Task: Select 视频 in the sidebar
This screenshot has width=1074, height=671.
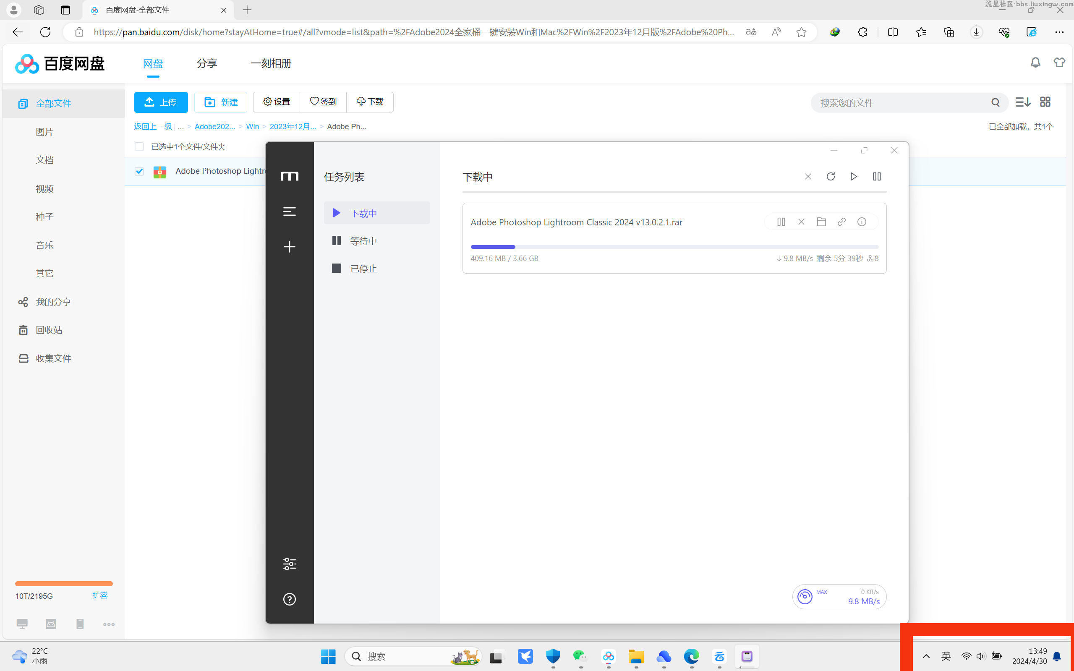Action: point(44,188)
